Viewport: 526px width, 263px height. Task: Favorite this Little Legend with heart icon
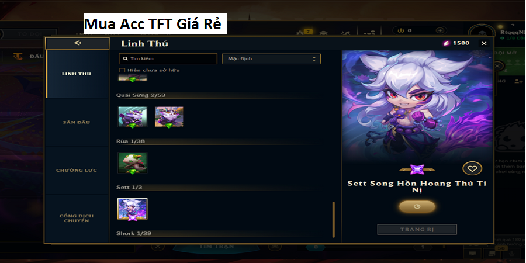tap(472, 169)
